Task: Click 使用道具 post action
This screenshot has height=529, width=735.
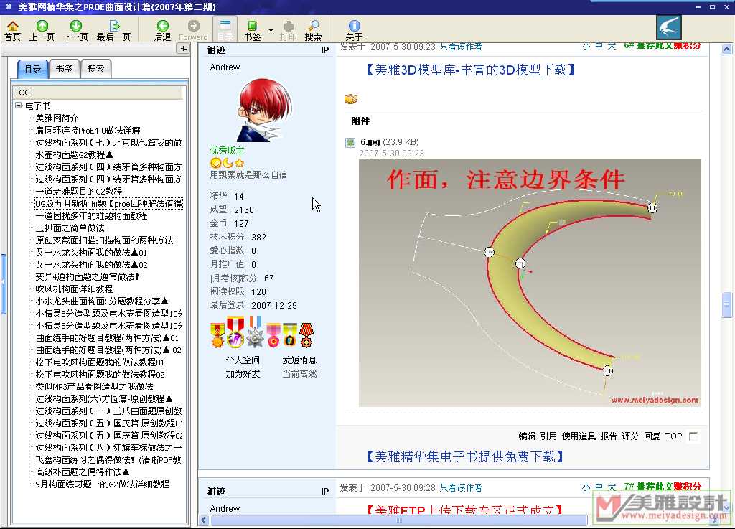Action: click(579, 436)
